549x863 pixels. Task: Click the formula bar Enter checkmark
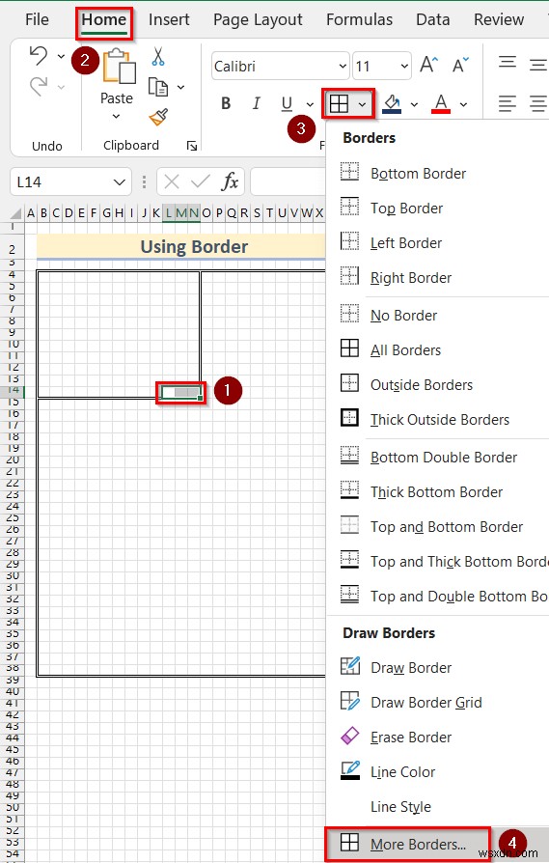coord(200,181)
